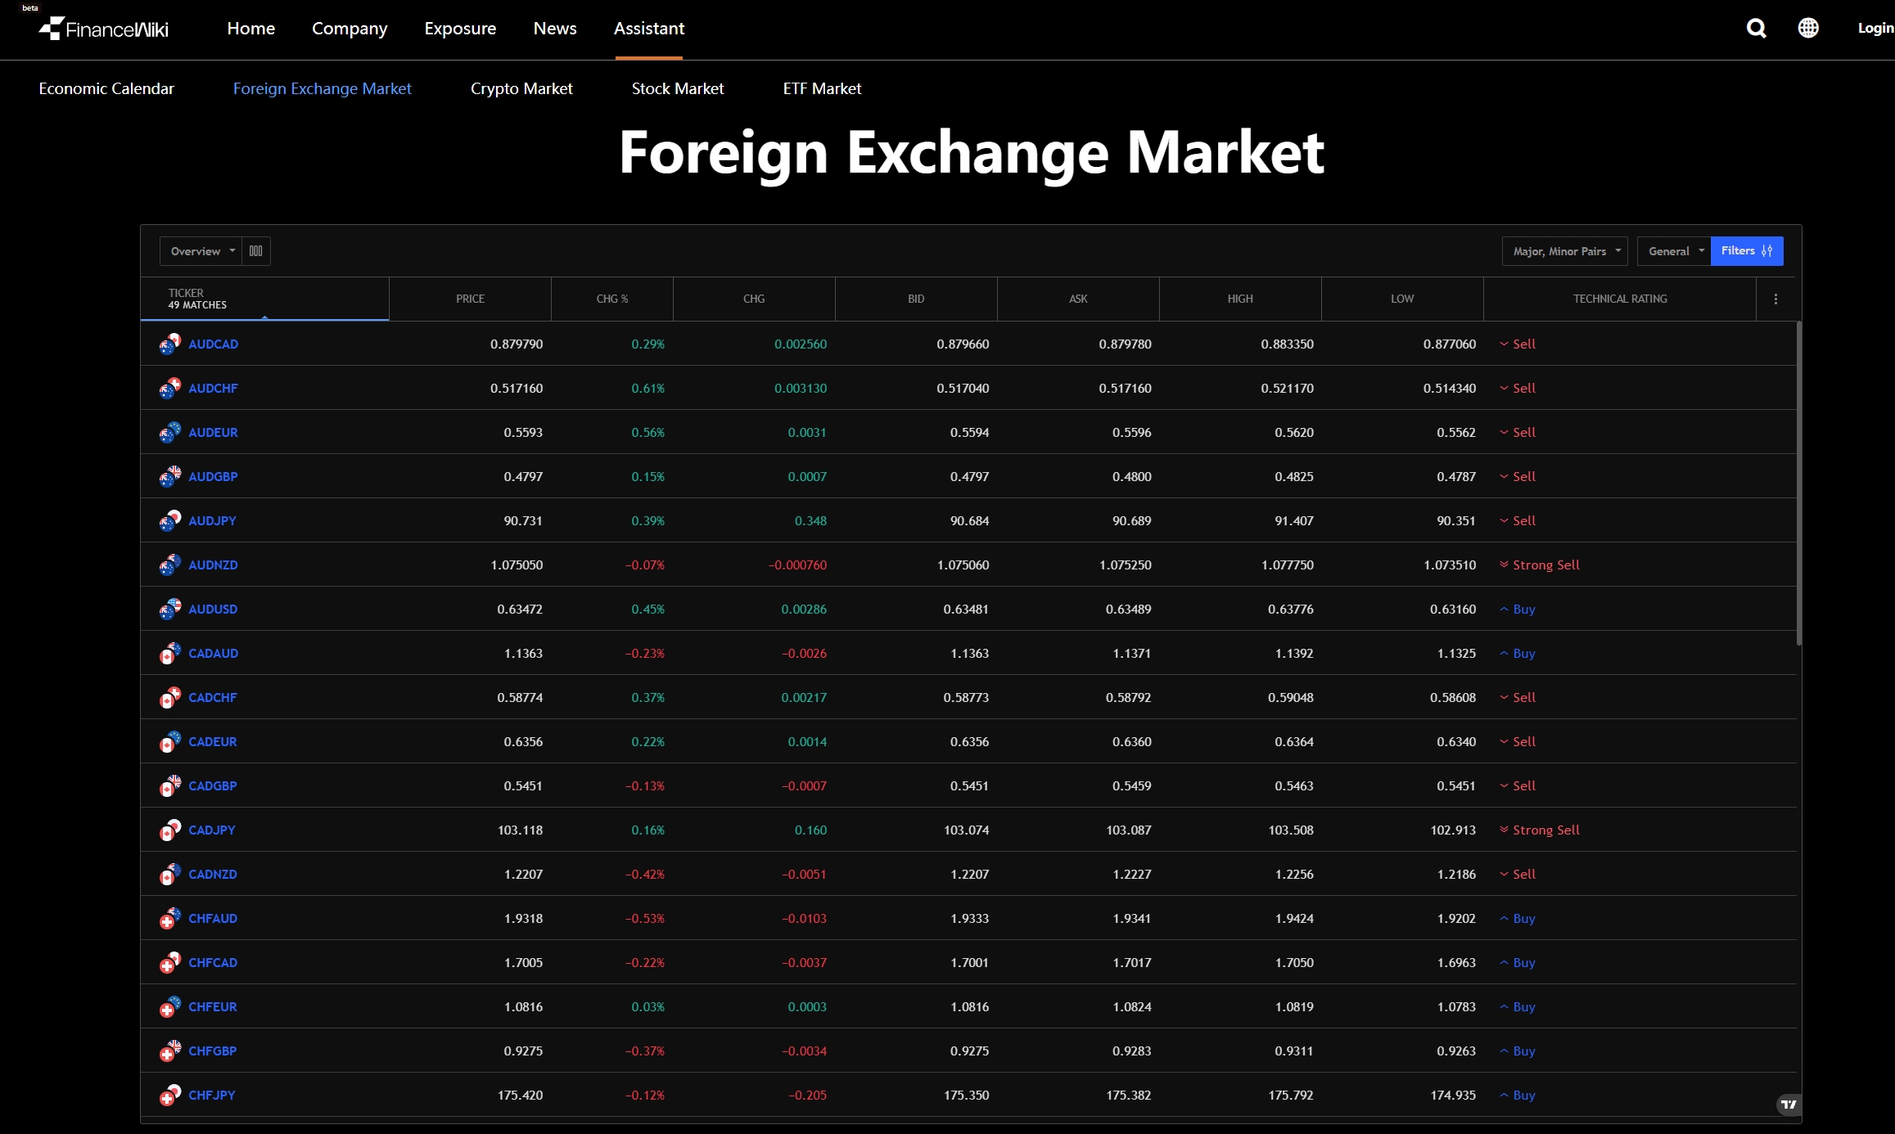Open the Major, Minor Pairs dropdown
Viewport: 1895px width, 1134px height.
1564,251
